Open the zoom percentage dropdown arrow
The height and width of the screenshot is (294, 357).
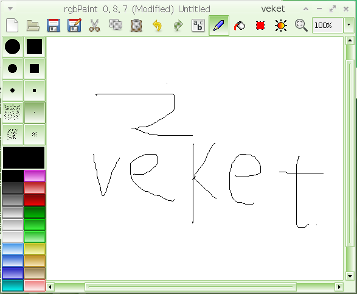click(348, 25)
